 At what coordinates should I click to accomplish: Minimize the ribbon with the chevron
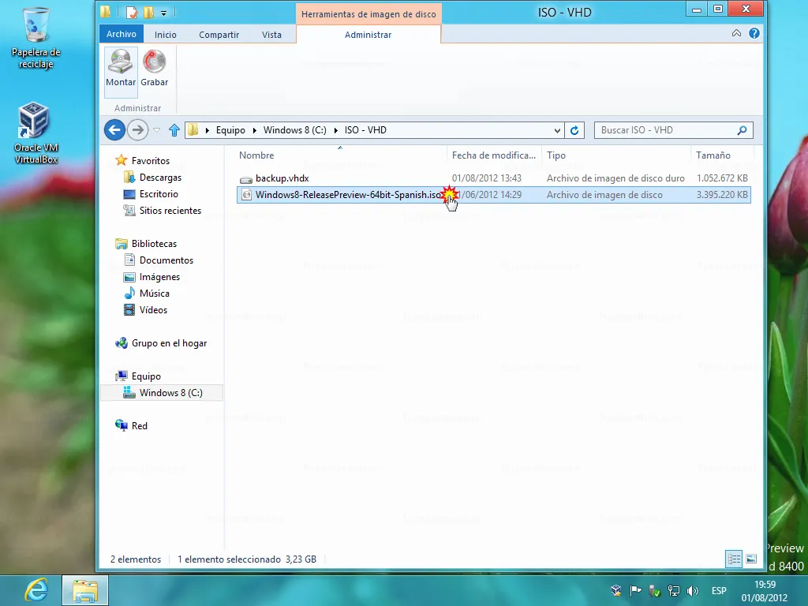click(x=736, y=33)
